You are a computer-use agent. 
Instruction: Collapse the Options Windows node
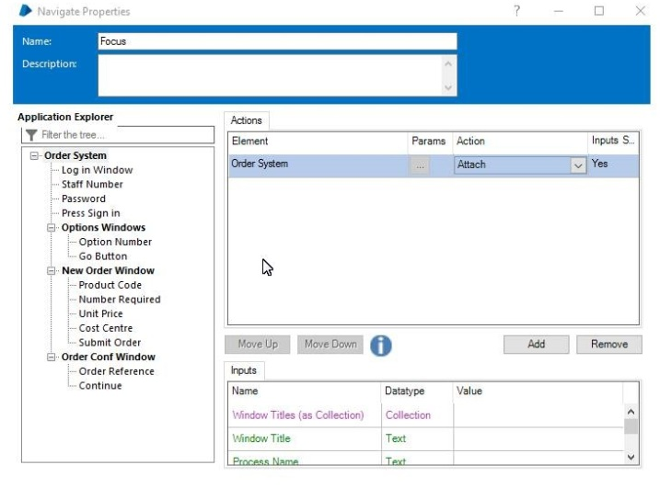[52, 228]
